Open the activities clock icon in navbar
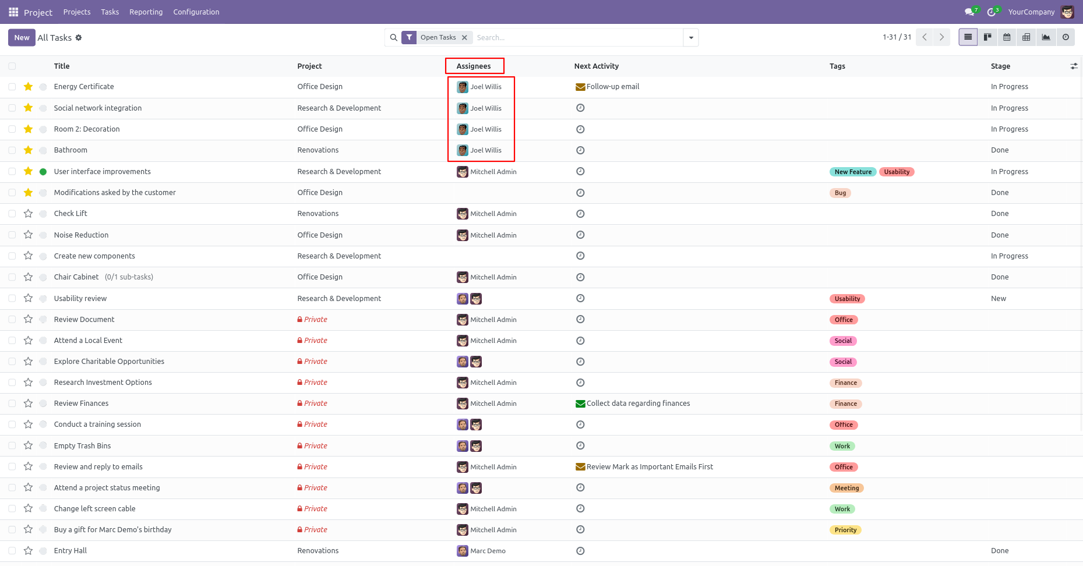Screen dimensions: 1083x566 tap(992, 12)
